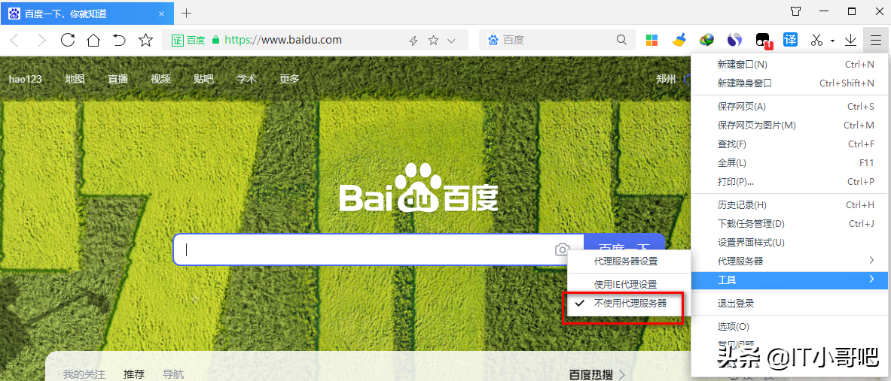Expand the screenshot tool dropdown arrow
The height and width of the screenshot is (381, 891).
832,41
